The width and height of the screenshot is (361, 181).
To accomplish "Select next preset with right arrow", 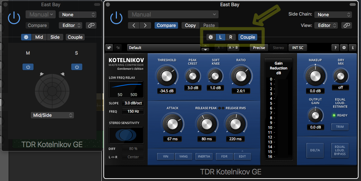I will 145,25.
